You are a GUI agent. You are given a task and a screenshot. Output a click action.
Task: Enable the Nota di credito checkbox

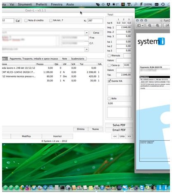(26, 21)
